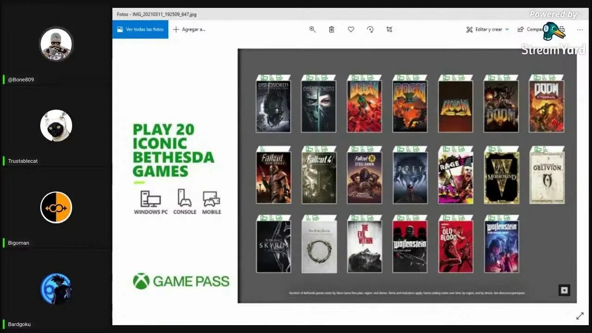Click the @Bone809 name label
The width and height of the screenshot is (592, 333).
pos(21,80)
